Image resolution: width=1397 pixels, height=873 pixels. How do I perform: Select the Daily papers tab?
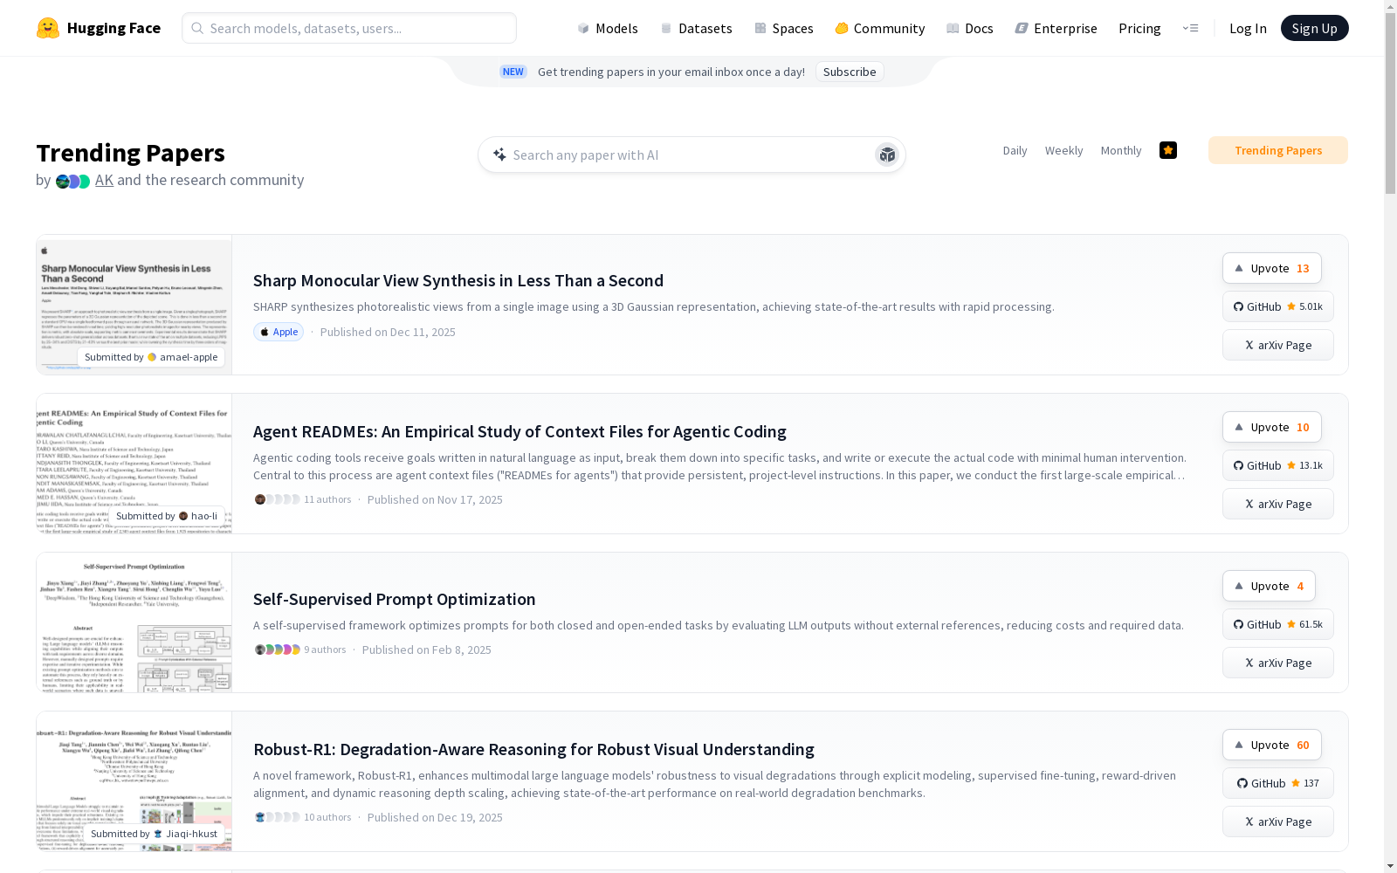point(1015,150)
